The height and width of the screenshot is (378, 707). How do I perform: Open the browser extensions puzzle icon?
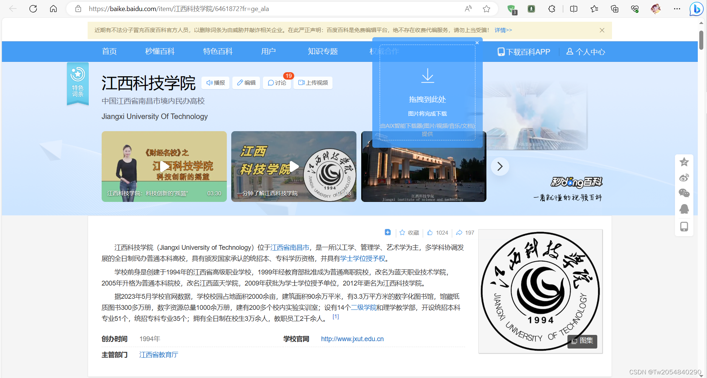tap(552, 9)
